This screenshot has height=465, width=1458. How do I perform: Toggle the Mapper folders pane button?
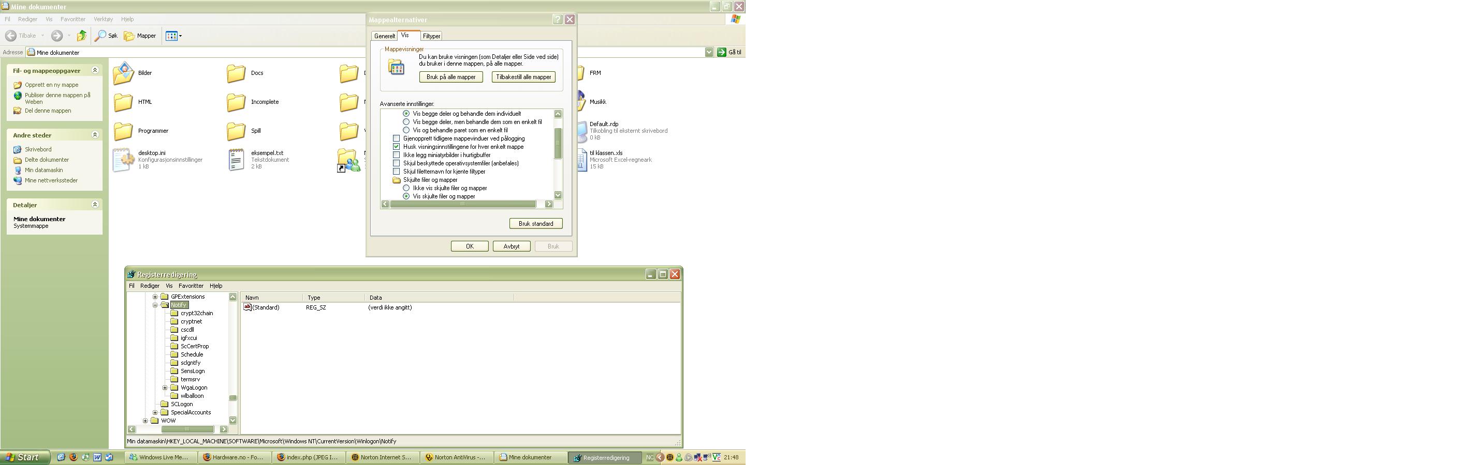tap(140, 36)
